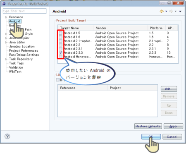This screenshot has width=186, height=153.
Task: Select Task Repository in the tree
Action: [x=21, y=59]
